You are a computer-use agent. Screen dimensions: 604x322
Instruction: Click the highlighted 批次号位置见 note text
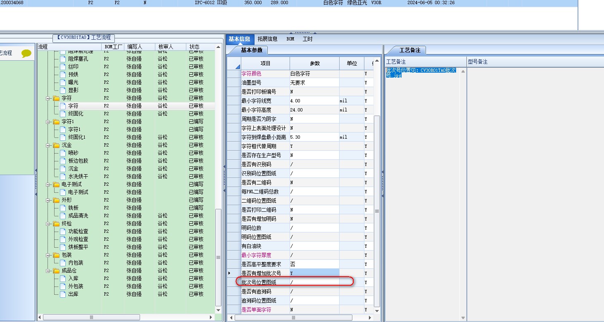pos(421,73)
